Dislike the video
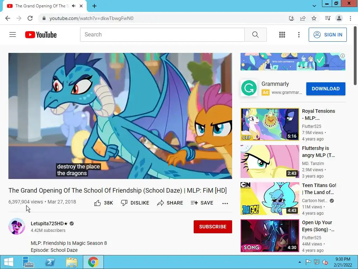Viewport: 358px width, 269px height. (x=135, y=203)
